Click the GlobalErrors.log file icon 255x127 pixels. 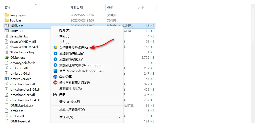tap(7, 52)
